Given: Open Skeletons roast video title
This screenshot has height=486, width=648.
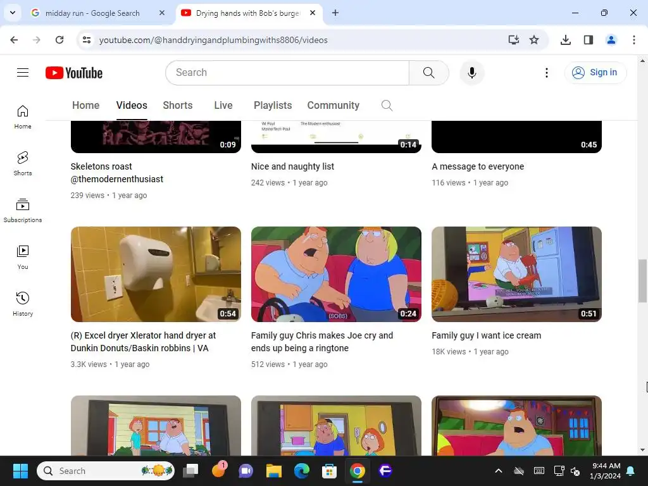Looking at the screenshot, I should click(x=117, y=173).
